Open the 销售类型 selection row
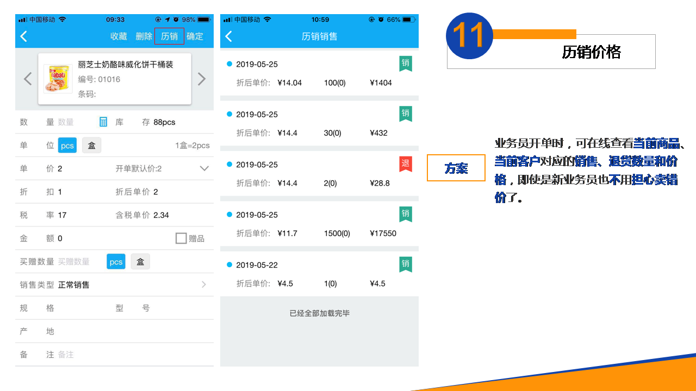 coord(114,285)
